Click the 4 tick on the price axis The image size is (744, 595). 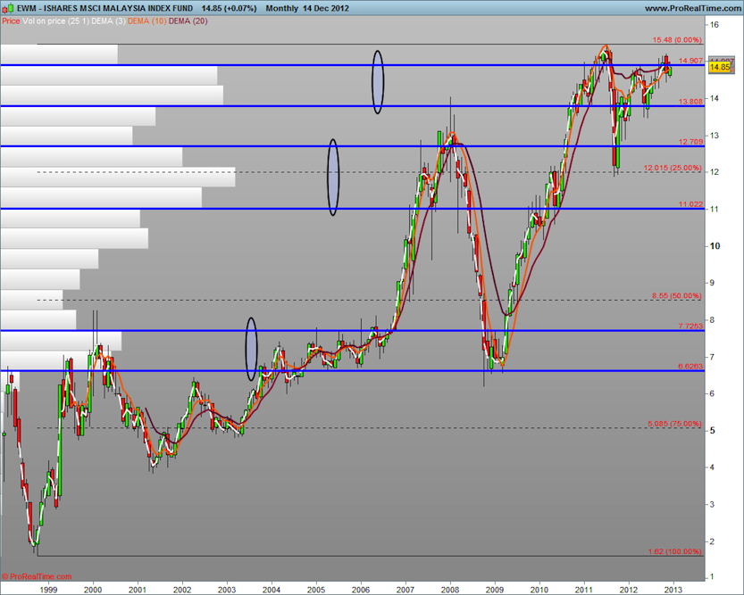[x=713, y=467]
